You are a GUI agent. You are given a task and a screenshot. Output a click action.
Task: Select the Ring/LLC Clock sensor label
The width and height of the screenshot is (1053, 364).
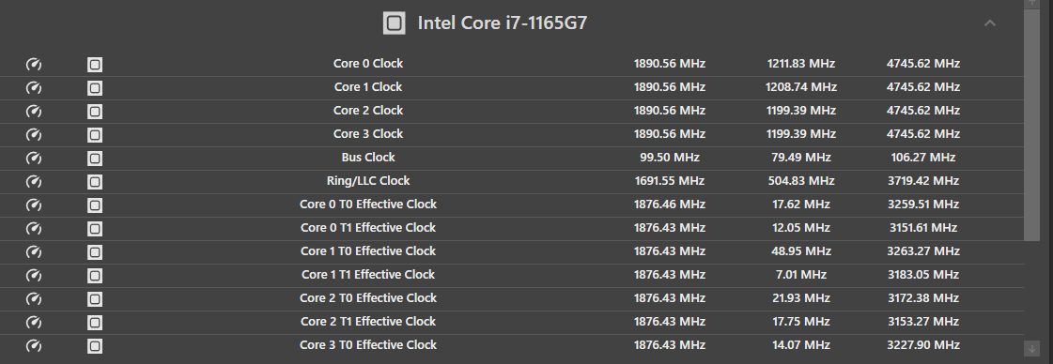click(368, 180)
